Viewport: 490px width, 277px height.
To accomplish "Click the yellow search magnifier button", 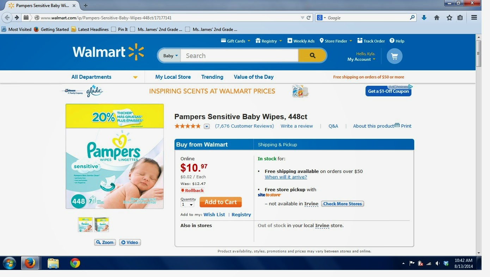I will coord(312,56).
